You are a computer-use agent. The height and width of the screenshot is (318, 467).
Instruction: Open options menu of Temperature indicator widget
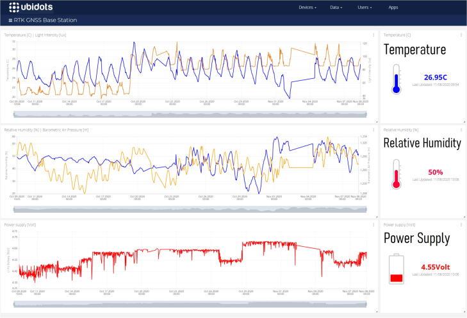pos(461,35)
